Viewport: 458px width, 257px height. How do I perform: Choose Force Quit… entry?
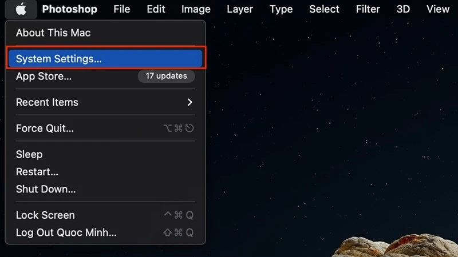(x=105, y=128)
